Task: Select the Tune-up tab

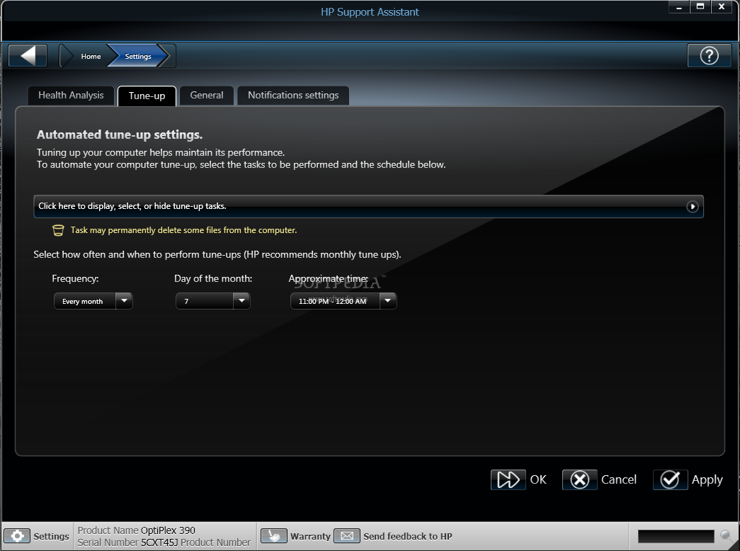Action: 147,96
